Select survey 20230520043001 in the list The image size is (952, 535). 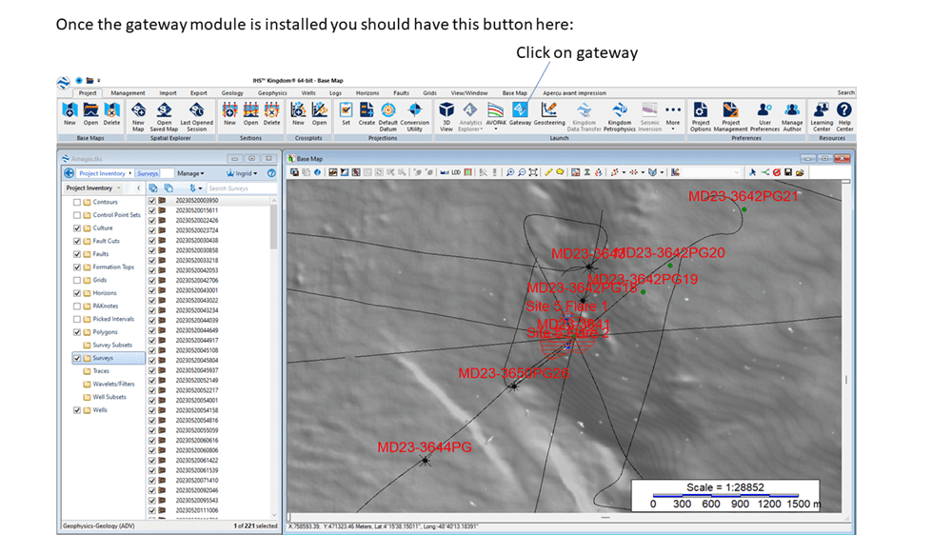coord(197,290)
